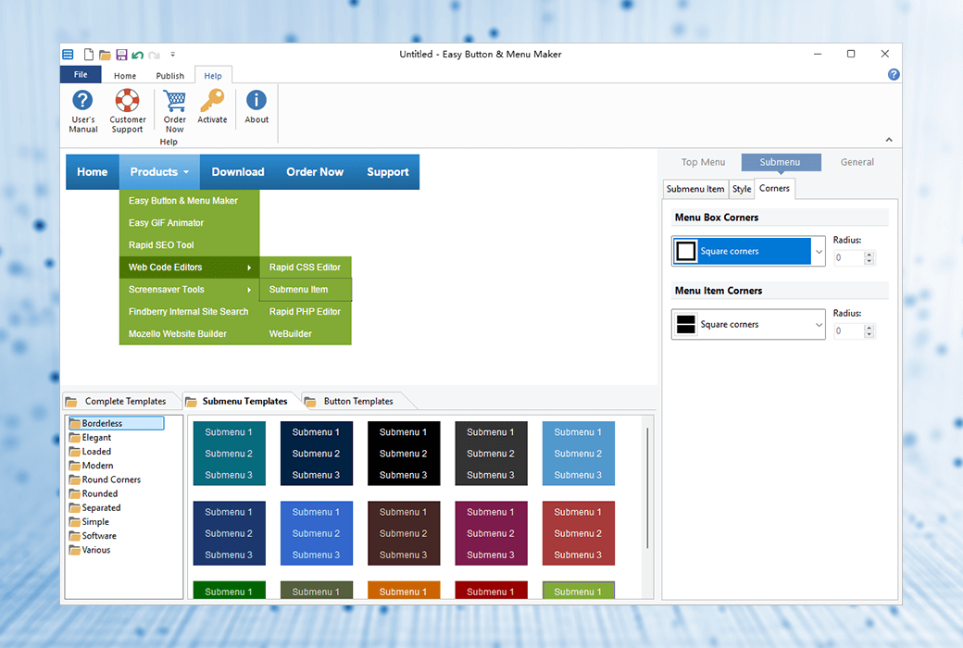963x648 pixels.
Task: Select the Modern template folder
Action: pos(92,466)
